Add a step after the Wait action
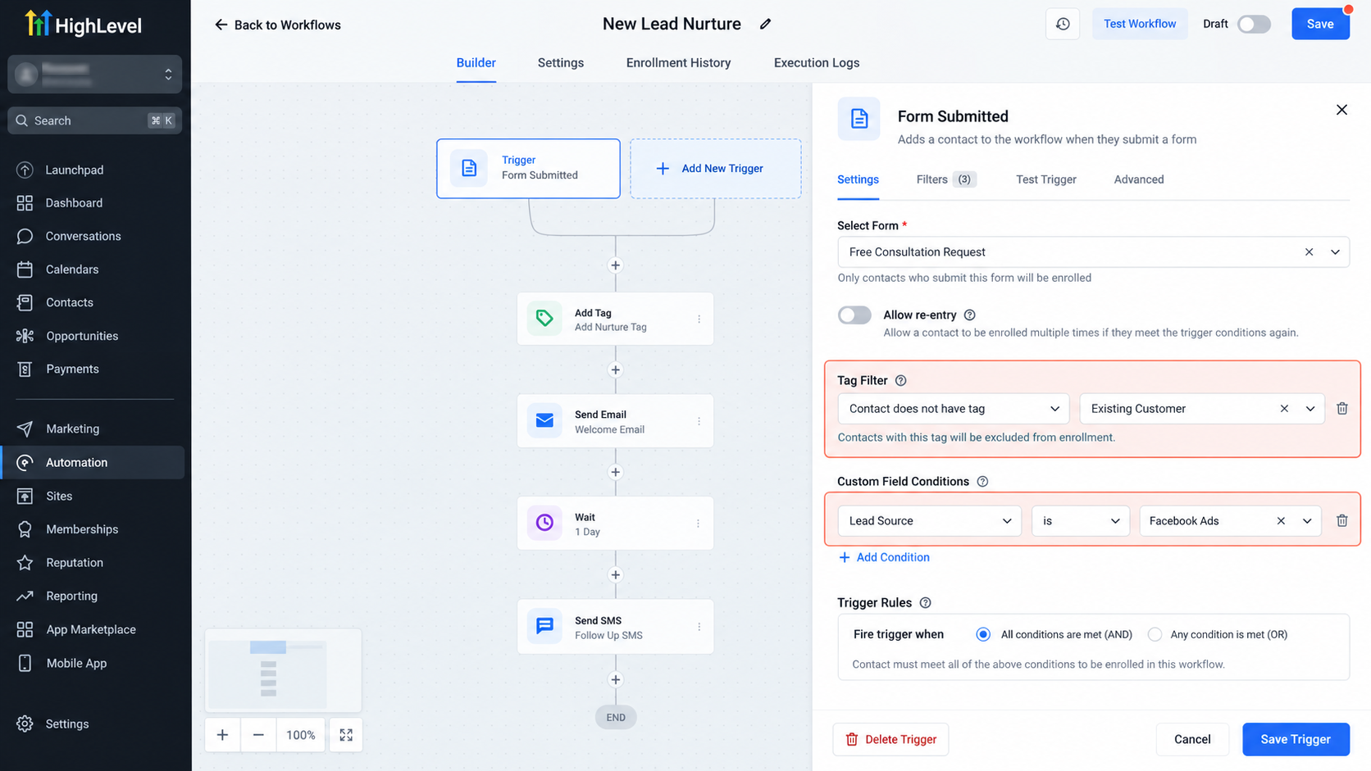 click(x=615, y=575)
